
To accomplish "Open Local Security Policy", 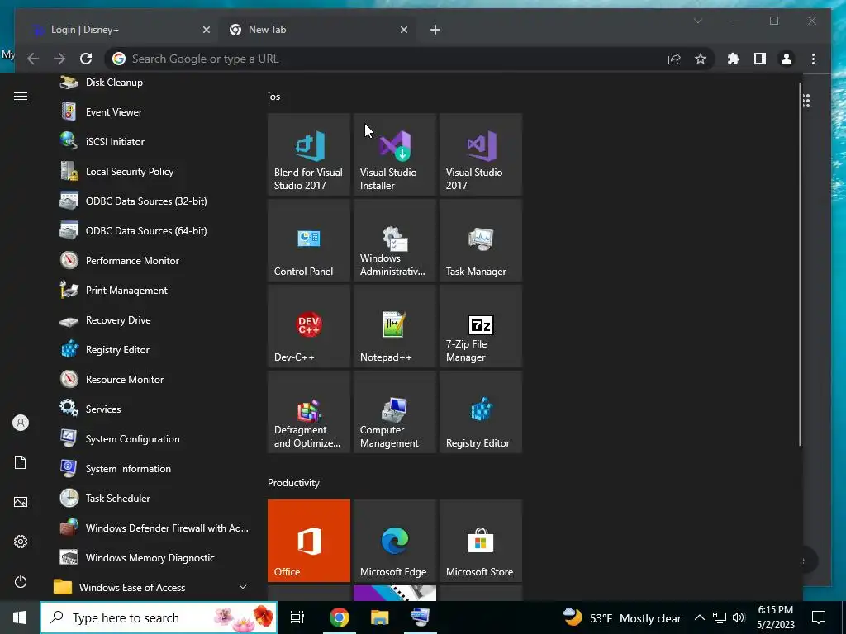I will pos(151,172).
